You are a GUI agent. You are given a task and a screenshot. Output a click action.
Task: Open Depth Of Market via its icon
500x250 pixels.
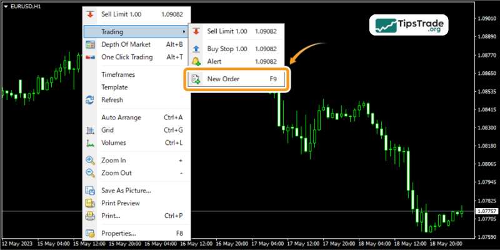[x=91, y=44]
